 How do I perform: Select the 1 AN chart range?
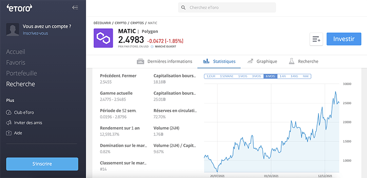coord(283,76)
